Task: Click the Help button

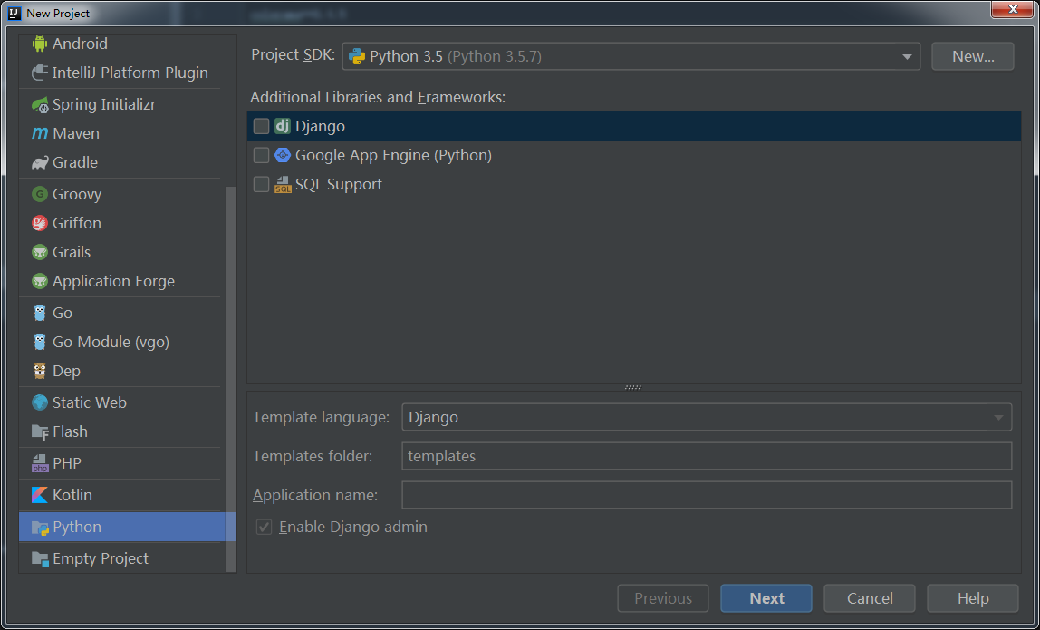Action: click(972, 598)
